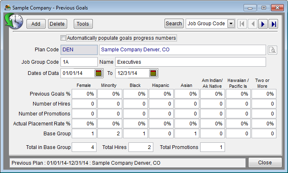This screenshot has height=173, width=288.
Task: Click the Add button
Action: coord(36,24)
